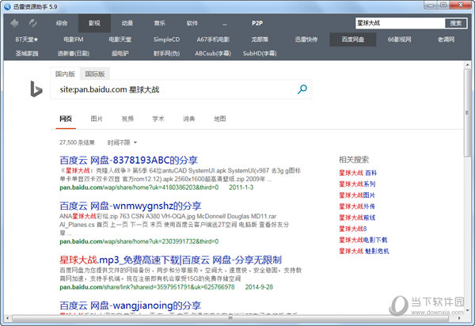
Task: Select the 视频 results tab
Action: coord(127,119)
